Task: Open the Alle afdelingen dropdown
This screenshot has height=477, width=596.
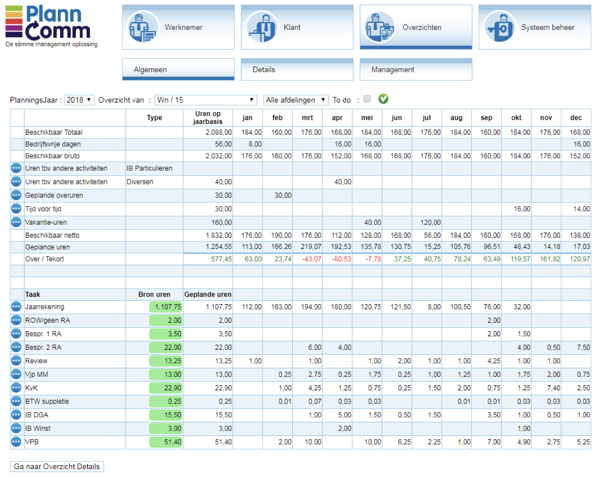Action: (x=295, y=100)
